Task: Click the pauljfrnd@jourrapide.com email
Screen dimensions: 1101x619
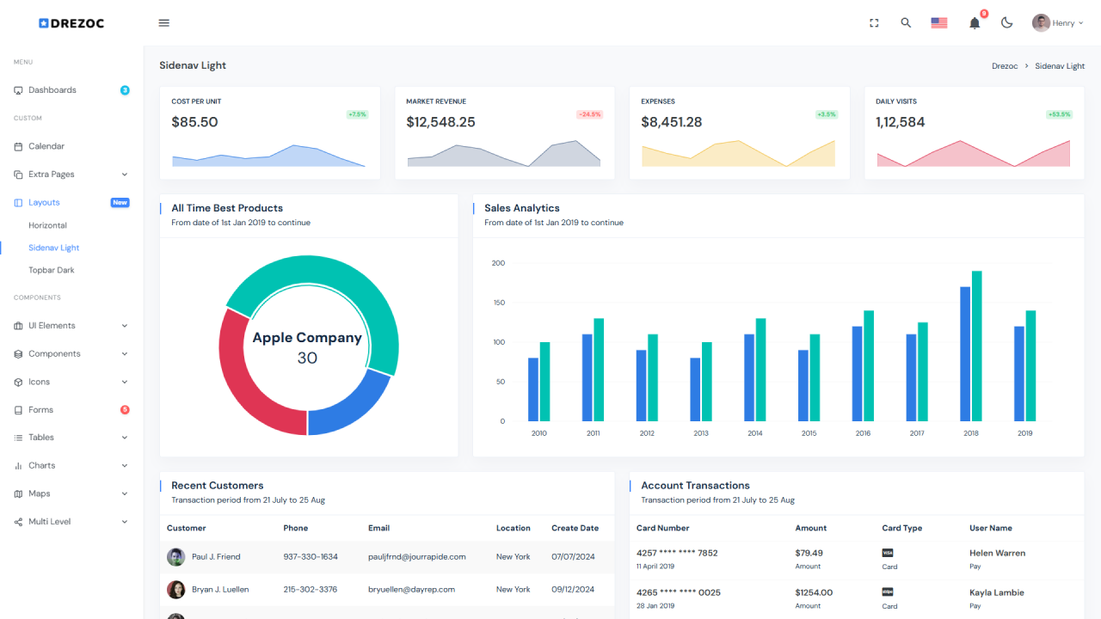Action: [416, 557]
